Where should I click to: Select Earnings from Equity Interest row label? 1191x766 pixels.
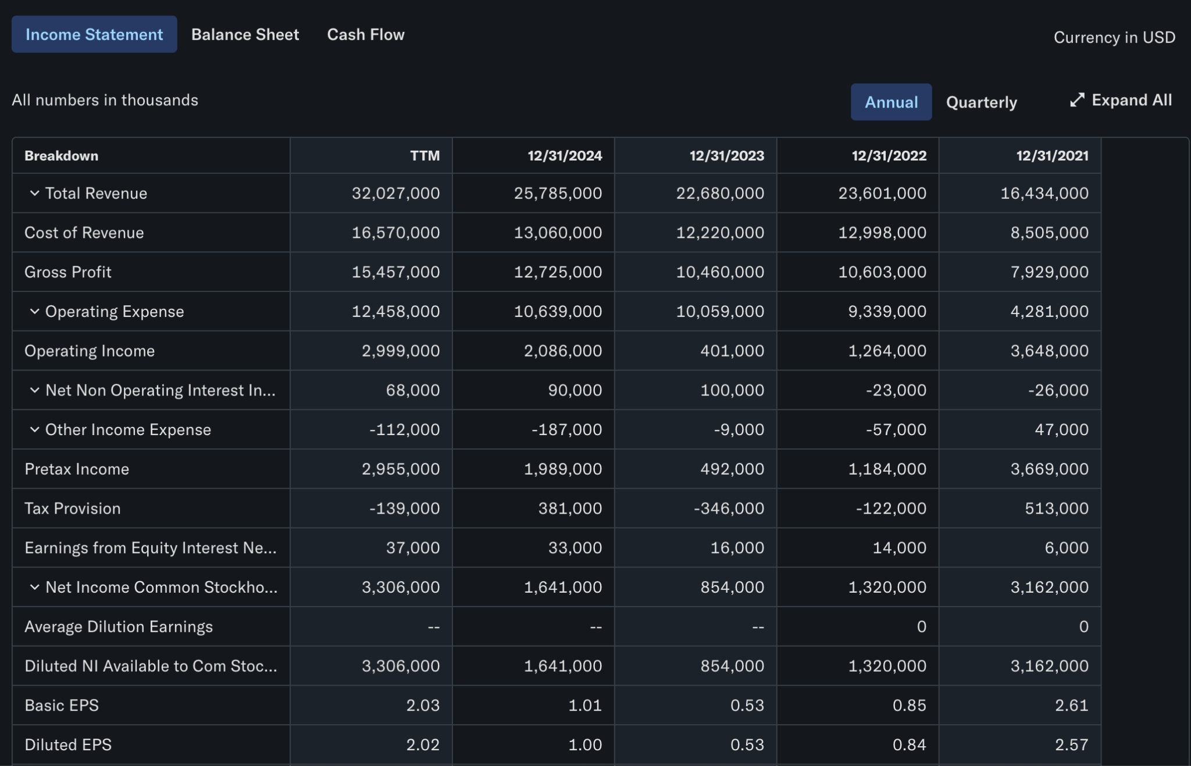point(151,548)
